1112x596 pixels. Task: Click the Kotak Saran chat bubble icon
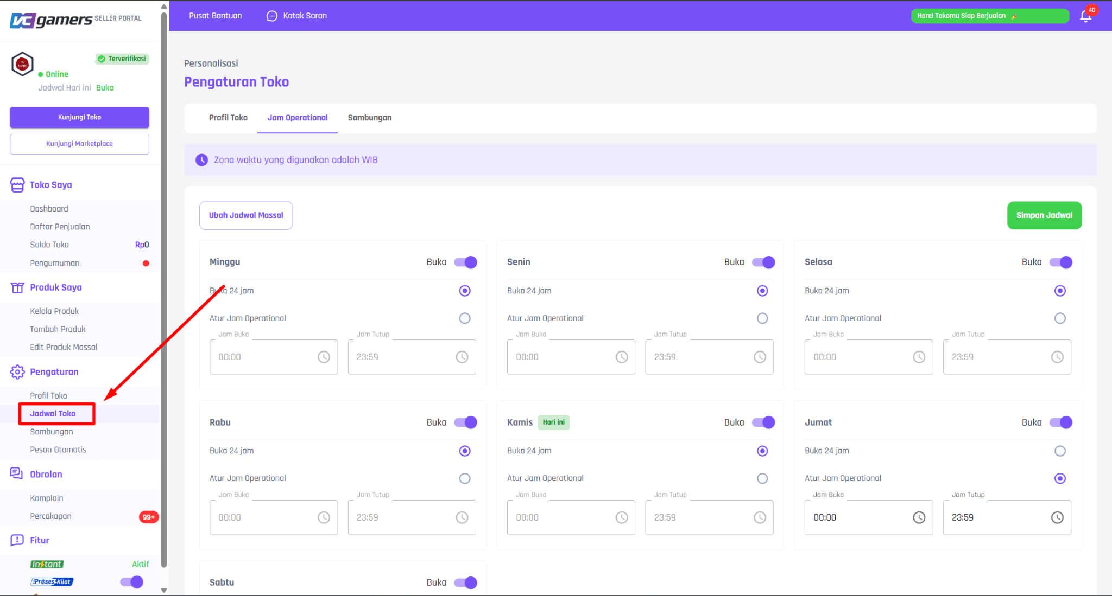pyautogui.click(x=271, y=16)
